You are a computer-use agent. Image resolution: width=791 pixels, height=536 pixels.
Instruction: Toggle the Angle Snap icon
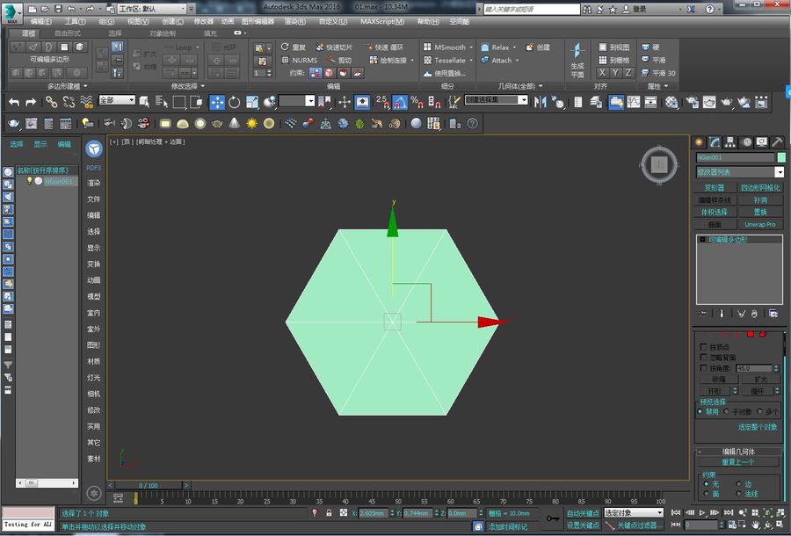(399, 102)
